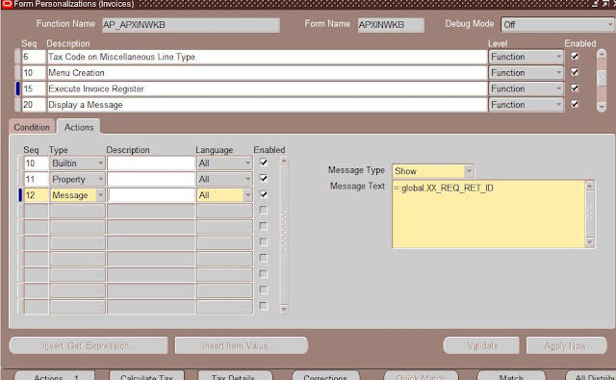Open the Tax Details button

(x=235, y=376)
